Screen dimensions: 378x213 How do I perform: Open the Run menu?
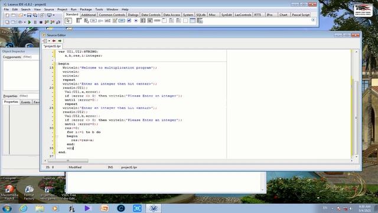[x=73, y=9]
